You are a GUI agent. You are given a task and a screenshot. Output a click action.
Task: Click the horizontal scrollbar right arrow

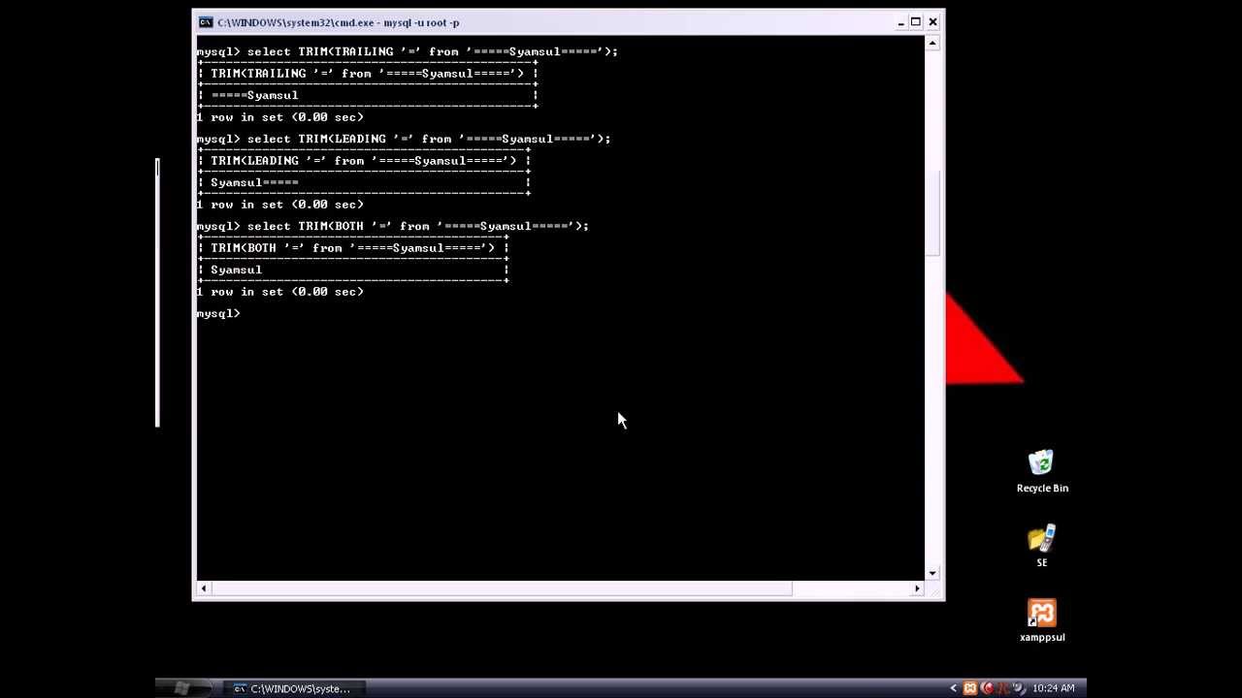pos(917,587)
